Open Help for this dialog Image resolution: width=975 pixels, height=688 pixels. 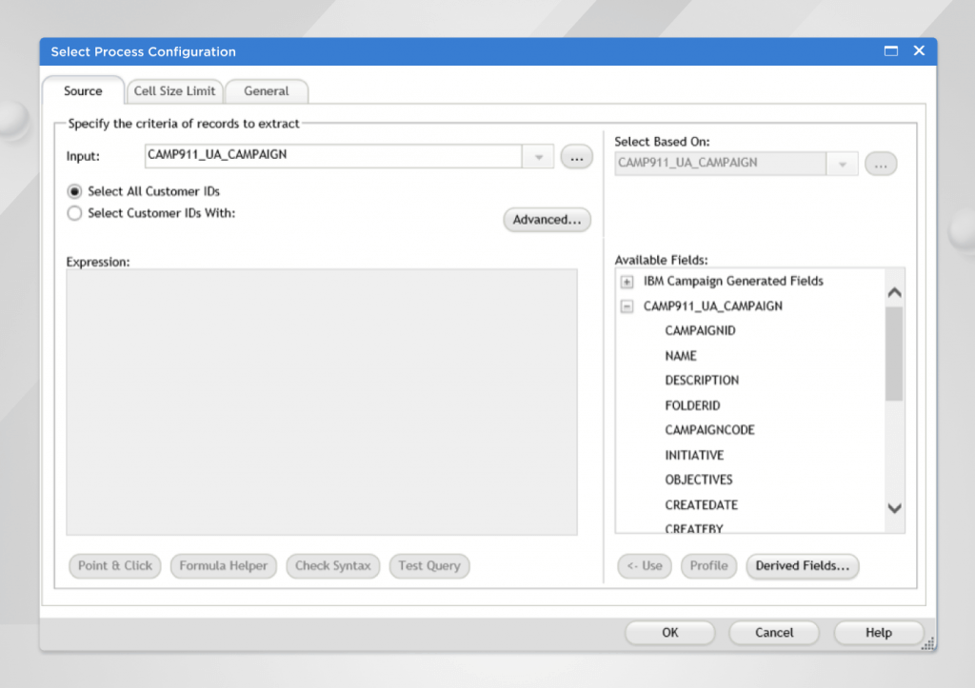[878, 633]
